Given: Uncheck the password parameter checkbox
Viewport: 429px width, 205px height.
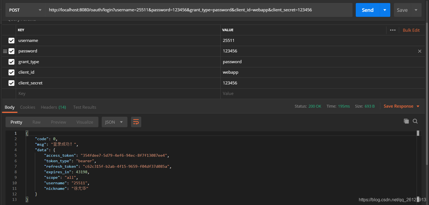Looking at the screenshot, I should [11, 51].
